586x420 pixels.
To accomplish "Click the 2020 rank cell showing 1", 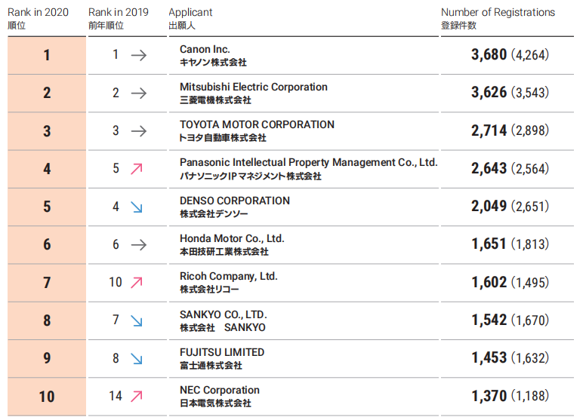I will pyautogui.click(x=47, y=56).
